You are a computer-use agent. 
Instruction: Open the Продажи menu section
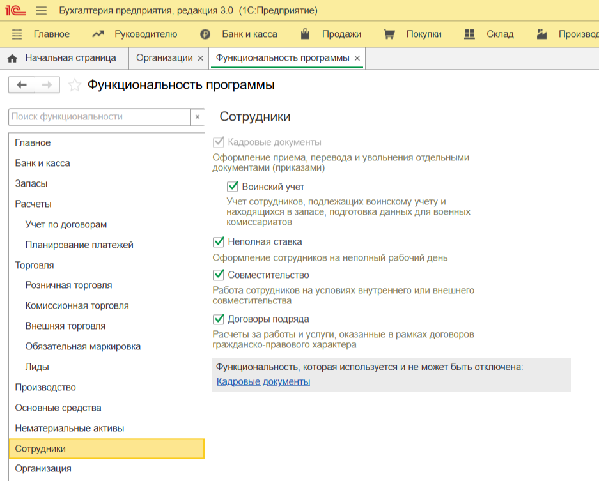tap(341, 34)
